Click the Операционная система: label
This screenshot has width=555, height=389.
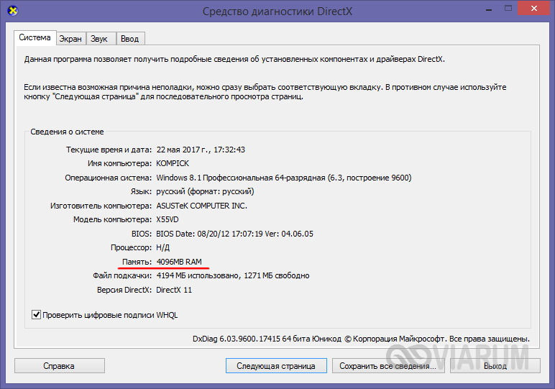(x=108, y=178)
